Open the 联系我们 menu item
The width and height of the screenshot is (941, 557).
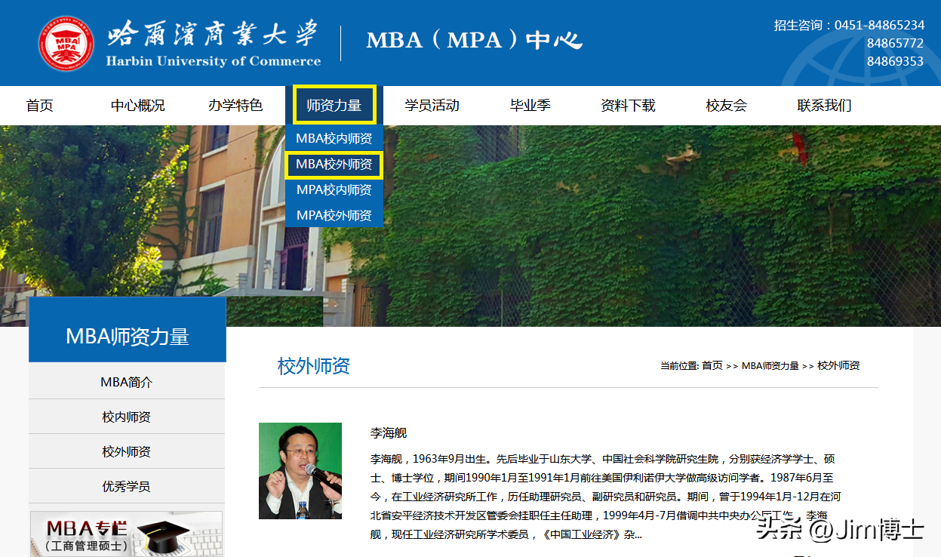pos(824,106)
